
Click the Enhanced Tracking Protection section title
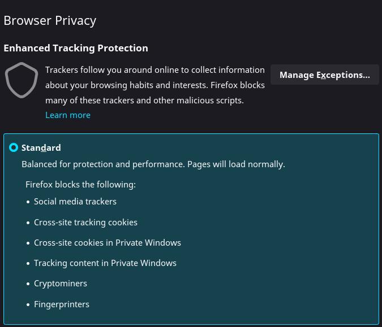[x=76, y=48]
